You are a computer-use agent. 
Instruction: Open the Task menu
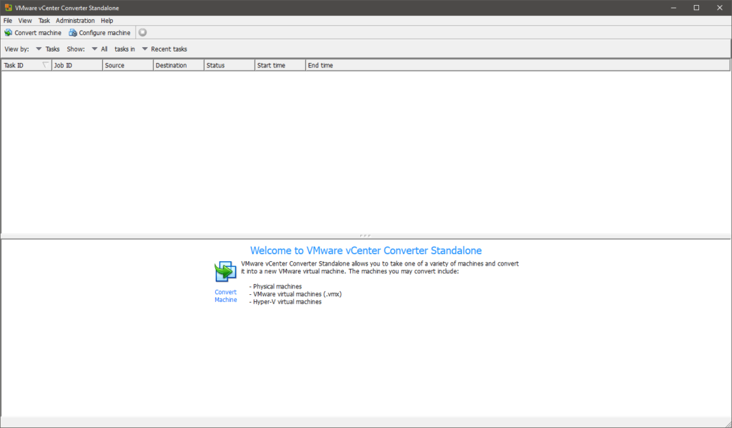44,20
